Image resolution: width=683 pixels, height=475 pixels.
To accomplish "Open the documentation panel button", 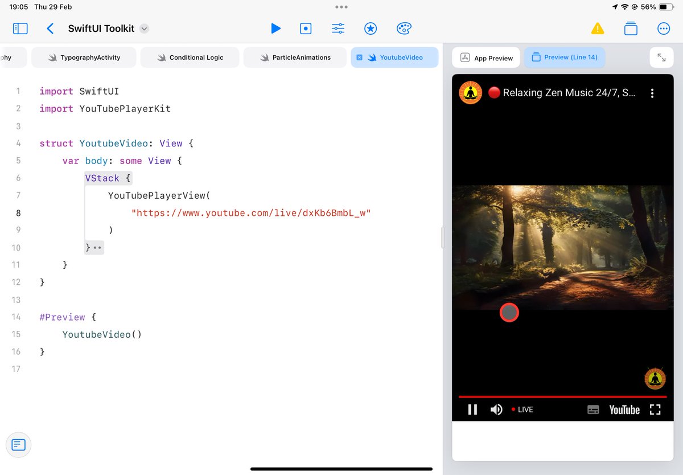I will coord(18,444).
